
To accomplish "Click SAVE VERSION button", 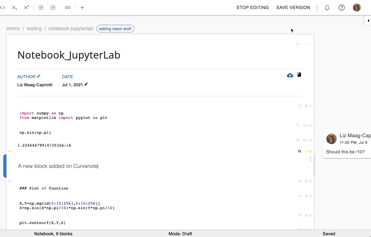I will tap(293, 8).
